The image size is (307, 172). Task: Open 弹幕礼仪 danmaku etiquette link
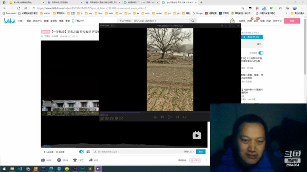click(x=188, y=152)
